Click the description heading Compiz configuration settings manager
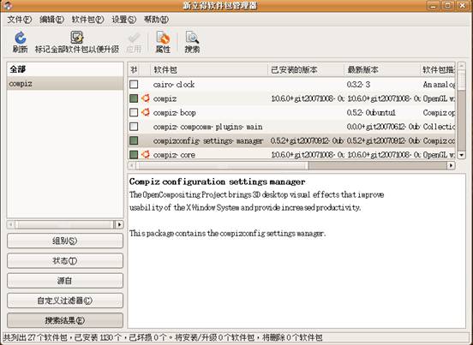 pos(217,181)
